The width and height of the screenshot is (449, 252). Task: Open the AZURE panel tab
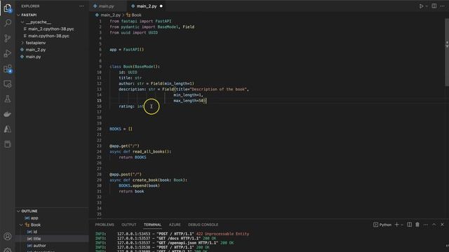tap(175, 225)
